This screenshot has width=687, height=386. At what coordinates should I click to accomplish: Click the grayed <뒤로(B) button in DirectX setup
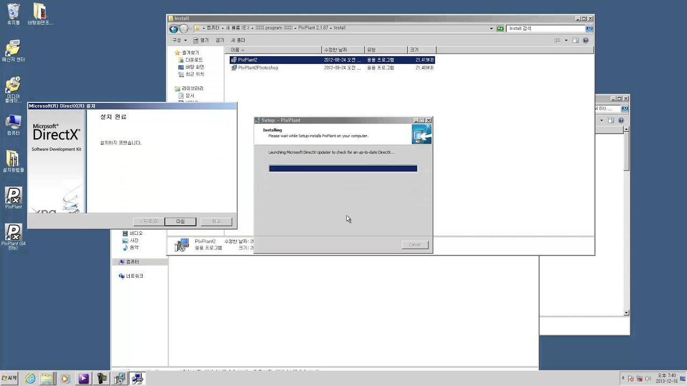pos(149,221)
